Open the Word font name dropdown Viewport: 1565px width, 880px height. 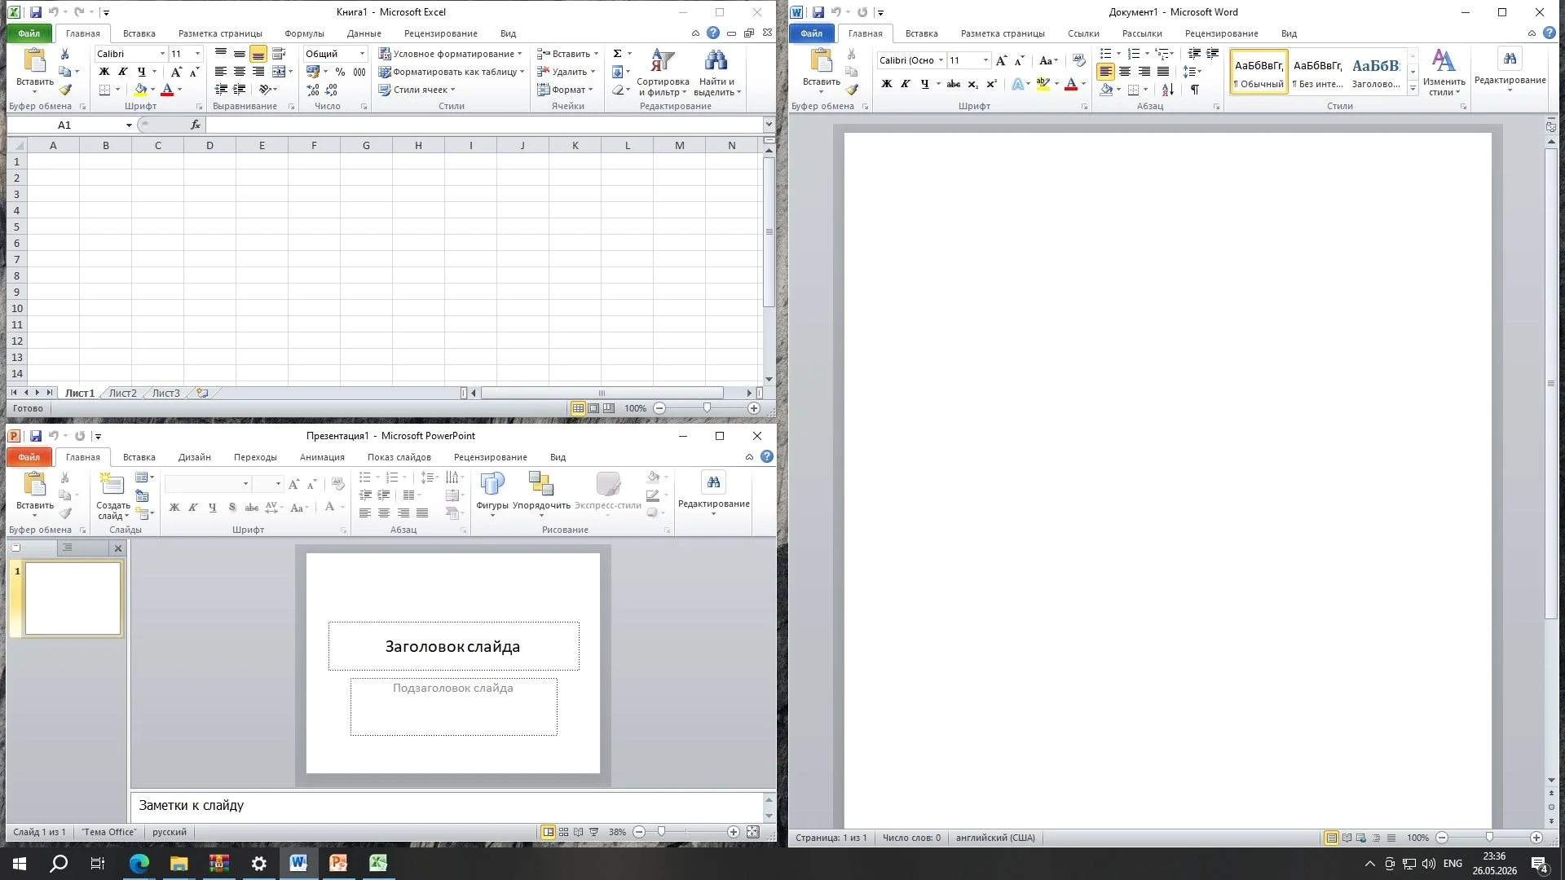pos(941,60)
